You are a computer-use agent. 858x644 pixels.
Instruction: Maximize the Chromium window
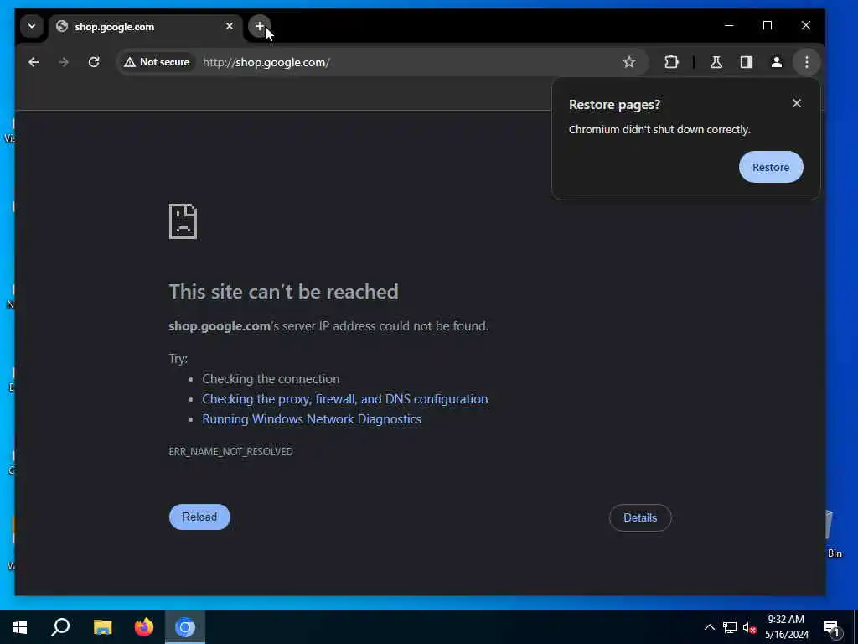(x=768, y=25)
